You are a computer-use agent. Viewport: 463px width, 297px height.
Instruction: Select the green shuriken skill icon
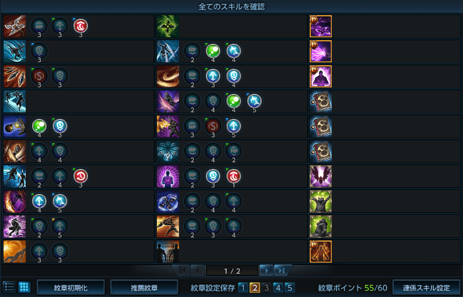tap(168, 27)
